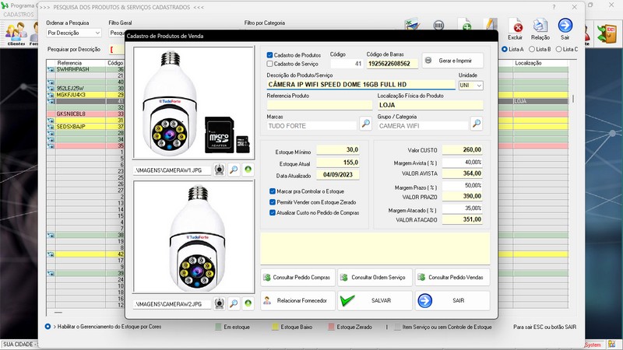Click webcam capture icon for CAMERAW1.JPG

[220, 169]
